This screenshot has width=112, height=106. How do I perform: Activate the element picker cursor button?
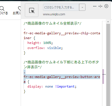[x=32, y=10]
